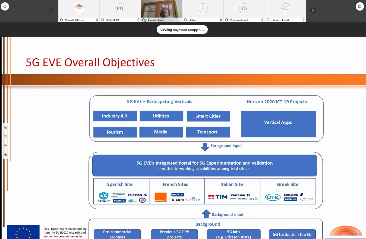Select Raymond Knopp's video thumbnail
The image size is (366, 239).
click(162, 9)
